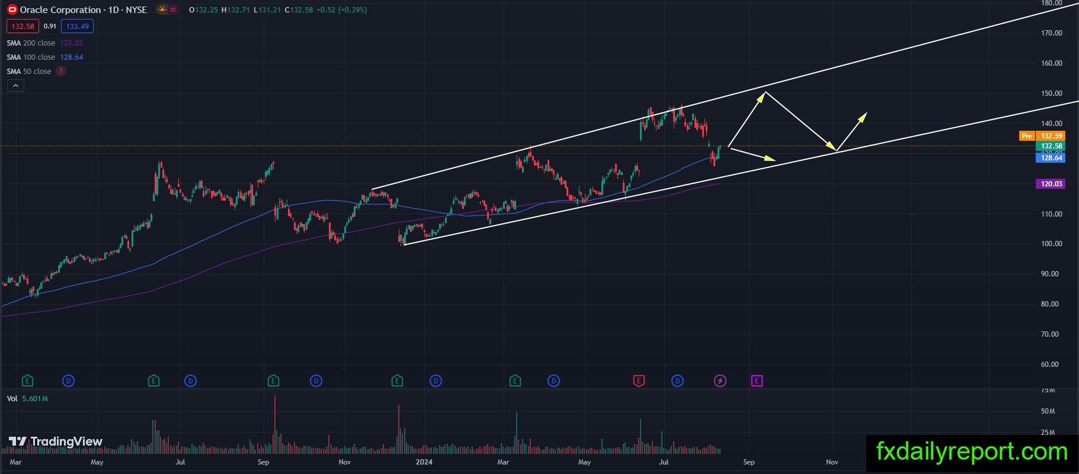
Task: Click the blue 133.49 buy price button
Action: [x=77, y=26]
